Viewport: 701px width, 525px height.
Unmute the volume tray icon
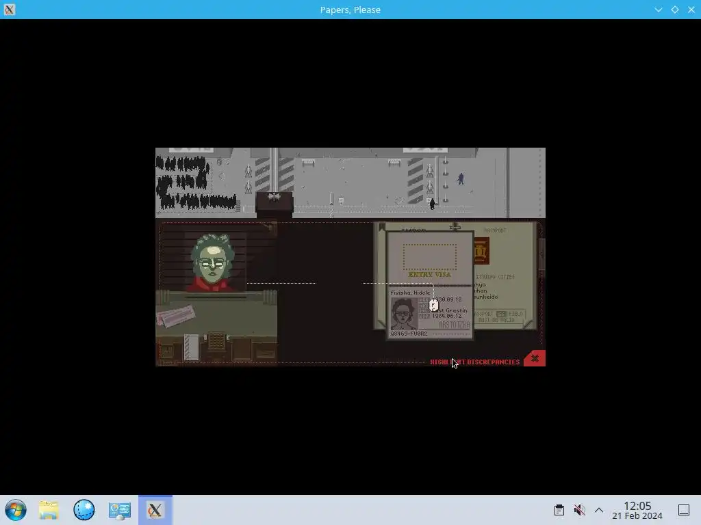point(579,510)
